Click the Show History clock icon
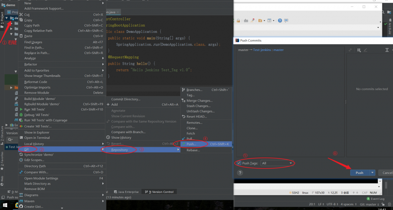Screen dimensions: 393x210 tap(108, 138)
